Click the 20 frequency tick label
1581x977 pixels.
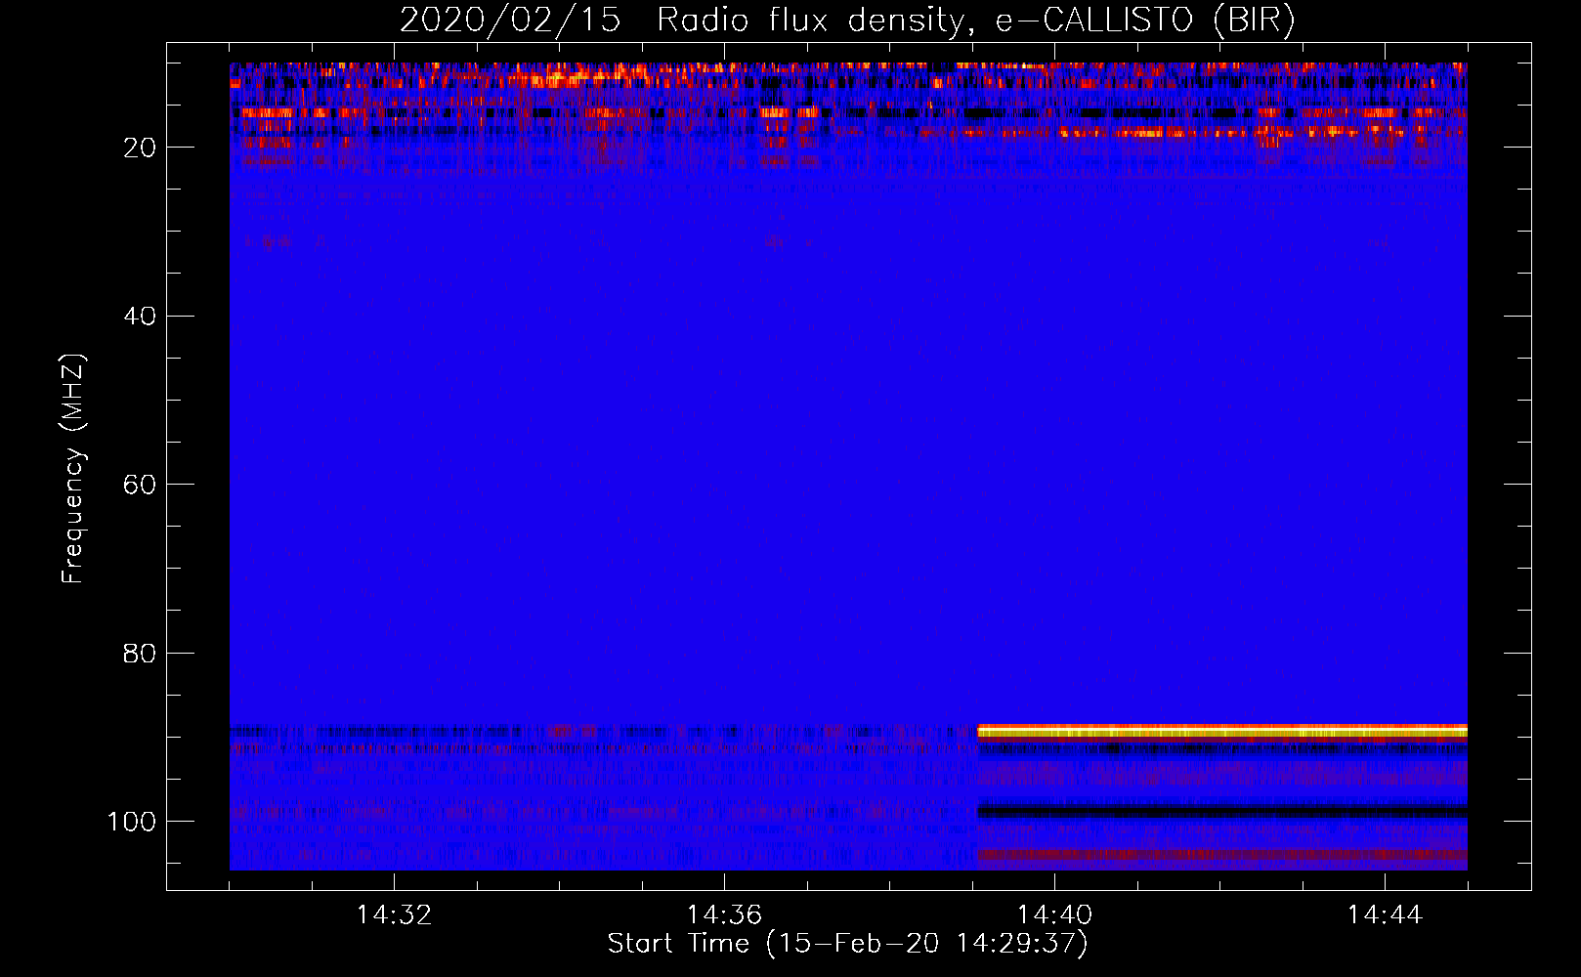click(140, 148)
